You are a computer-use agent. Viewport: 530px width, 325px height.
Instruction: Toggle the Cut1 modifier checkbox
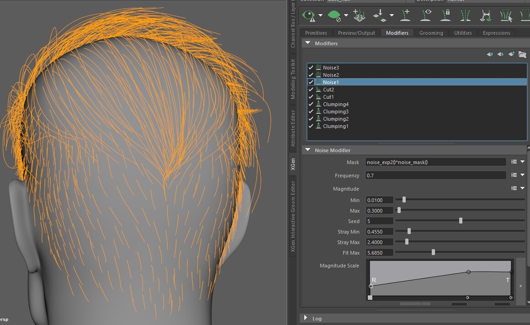click(x=311, y=97)
